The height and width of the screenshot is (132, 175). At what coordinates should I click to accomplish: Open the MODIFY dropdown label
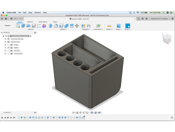[x=63, y=29]
